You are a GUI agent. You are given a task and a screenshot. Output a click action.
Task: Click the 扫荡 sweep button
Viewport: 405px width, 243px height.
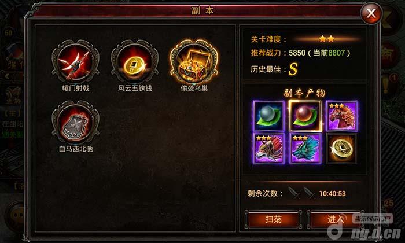(273, 219)
